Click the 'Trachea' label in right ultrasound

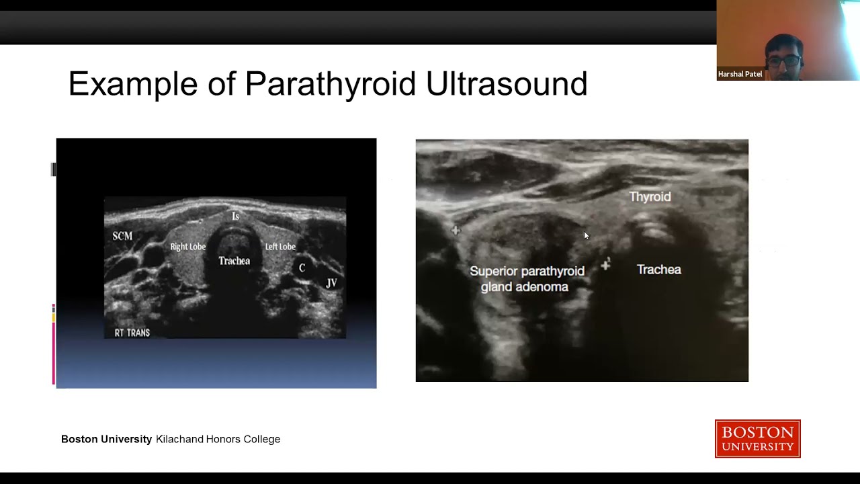[659, 270]
